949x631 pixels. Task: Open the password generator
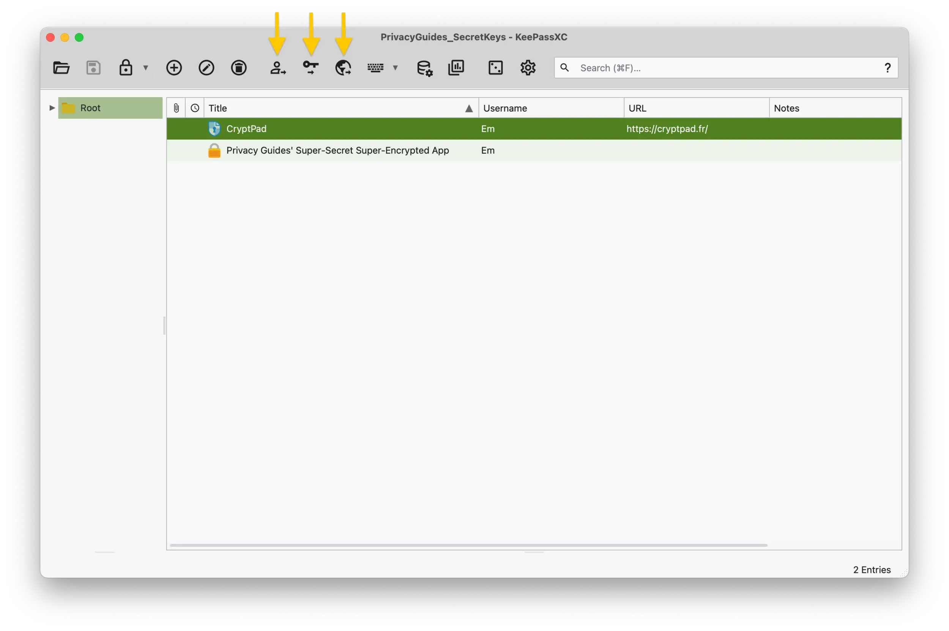[496, 68]
